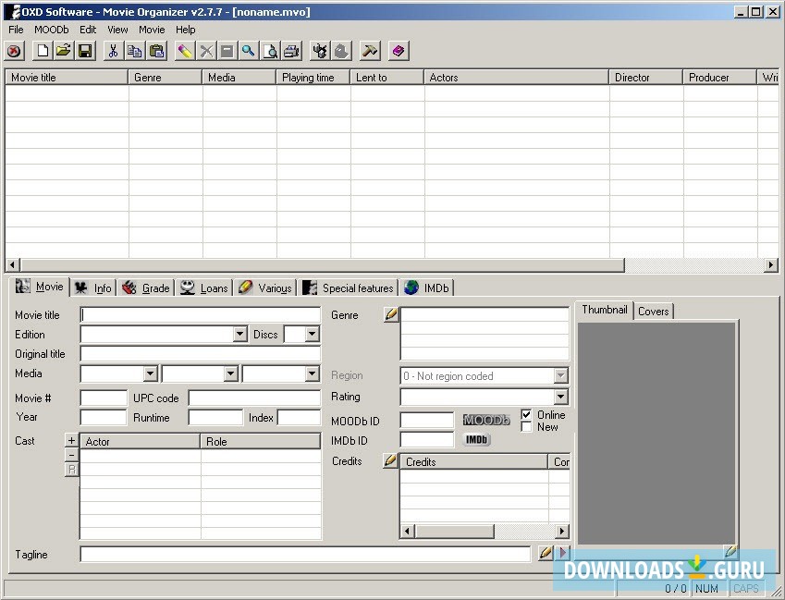Screen dimensions: 785x600
Task: Open the Help book icon on the toolbar
Action: (398, 50)
